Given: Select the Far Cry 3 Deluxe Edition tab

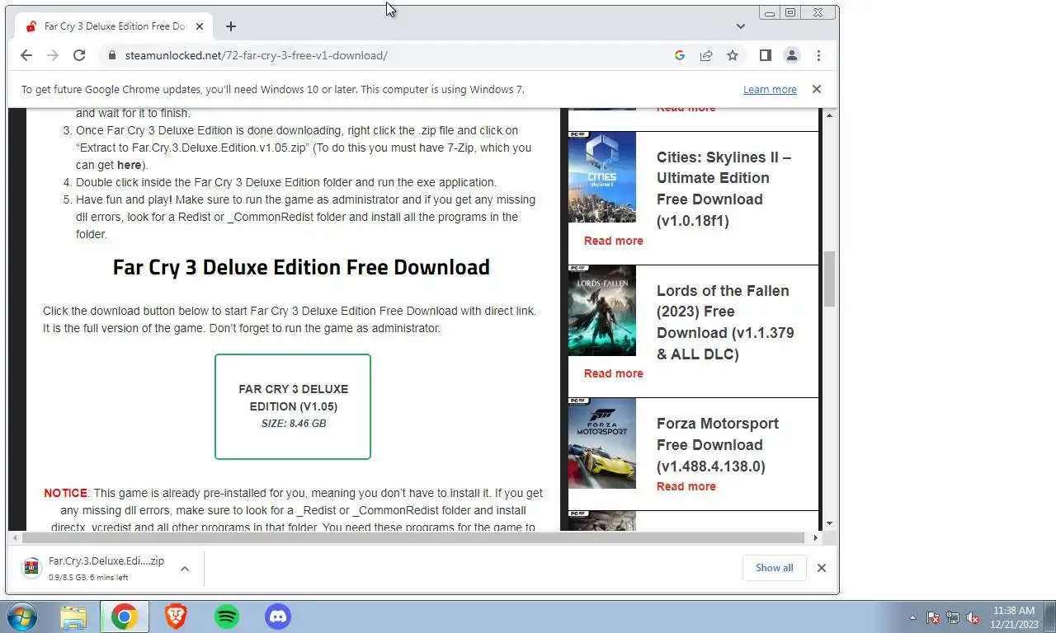Looking at the screenshot, I should [114, 26].
